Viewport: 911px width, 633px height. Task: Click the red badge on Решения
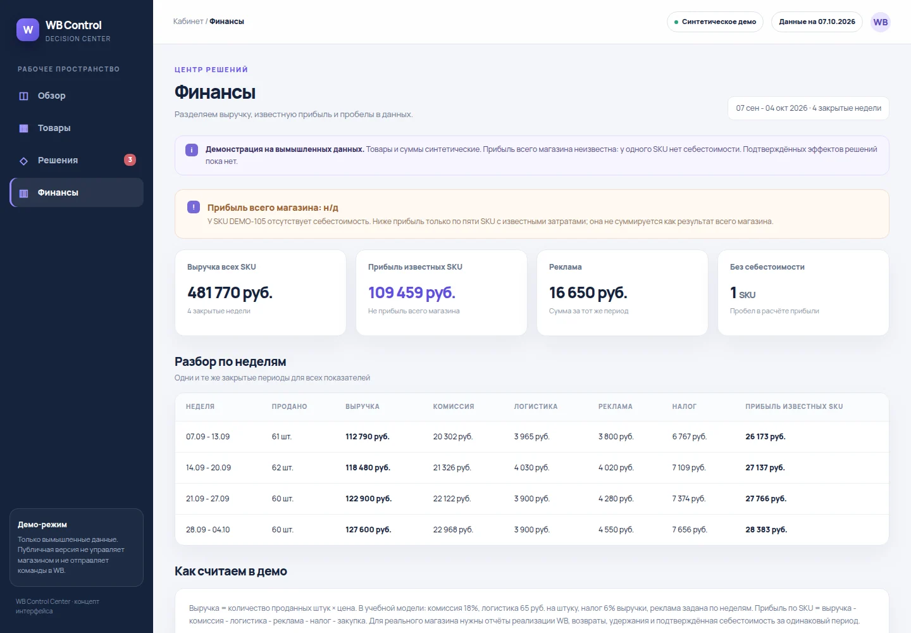pyautogui.click(x=130, y=160)
